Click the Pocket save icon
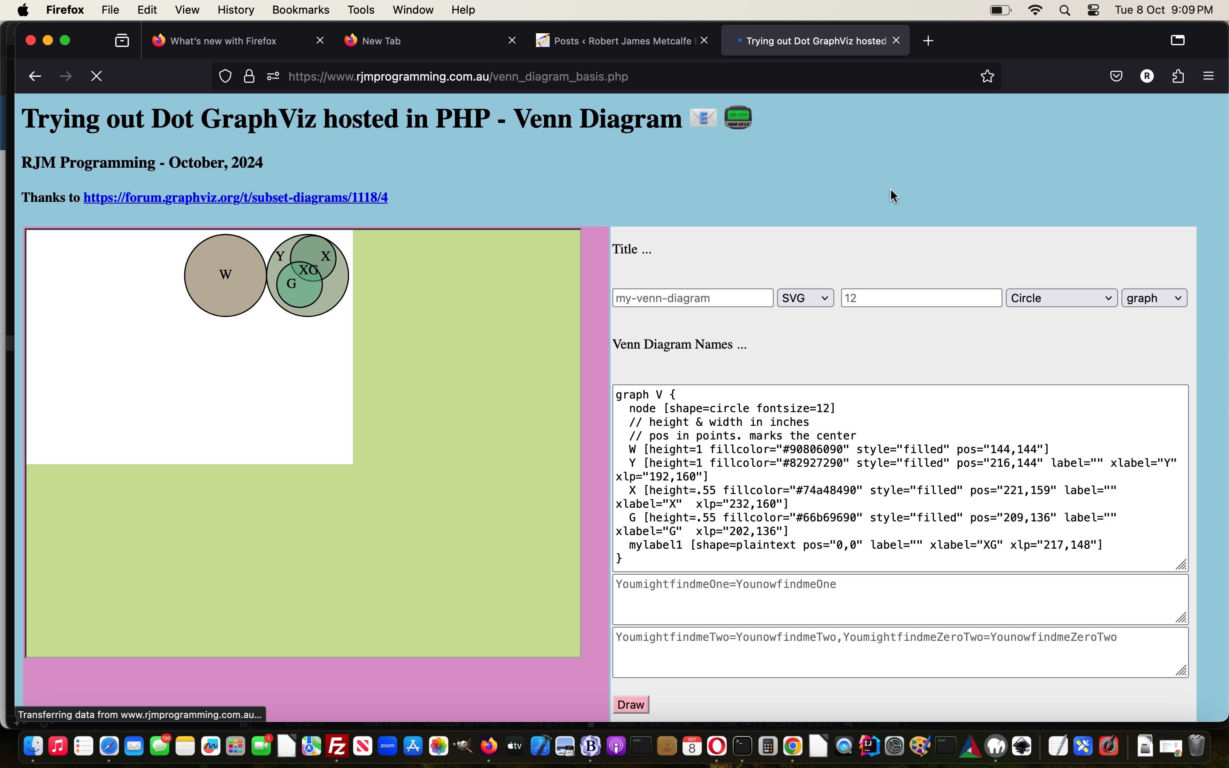1229x768 pixels. 1116,76
